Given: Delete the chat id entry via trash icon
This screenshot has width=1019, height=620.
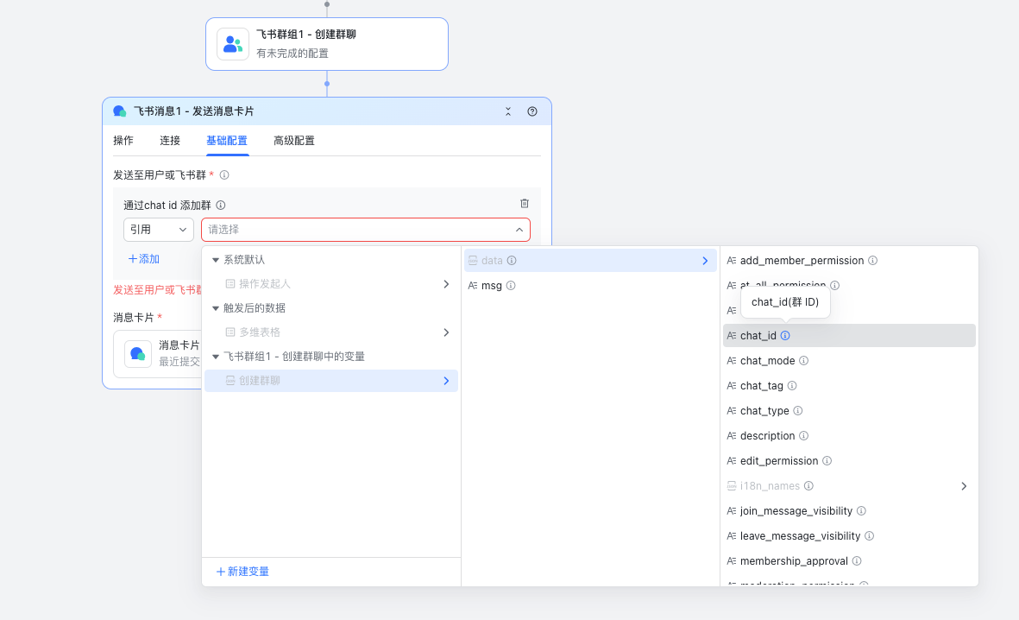Looking at the screenshot, I should tap(525, 204).
